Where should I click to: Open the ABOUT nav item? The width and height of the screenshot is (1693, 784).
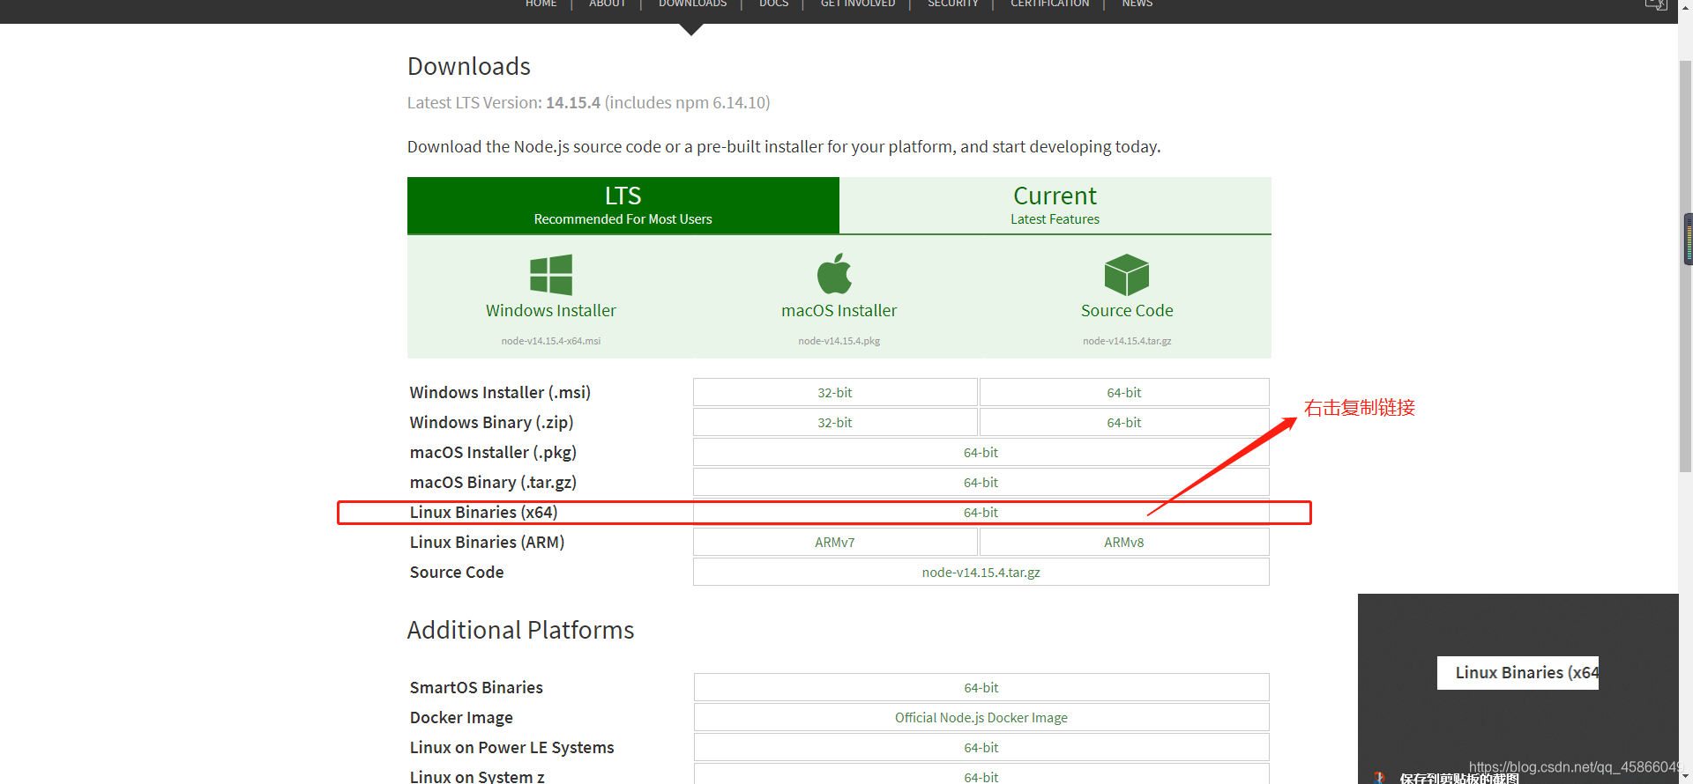point(608,4)
